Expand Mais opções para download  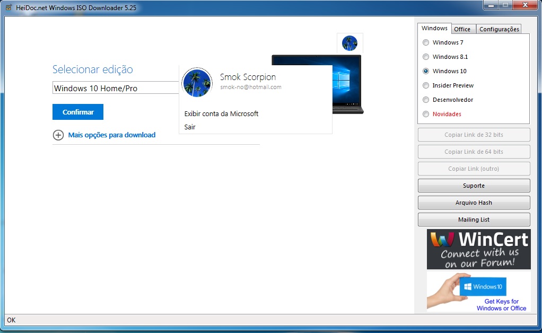point(111,135)
